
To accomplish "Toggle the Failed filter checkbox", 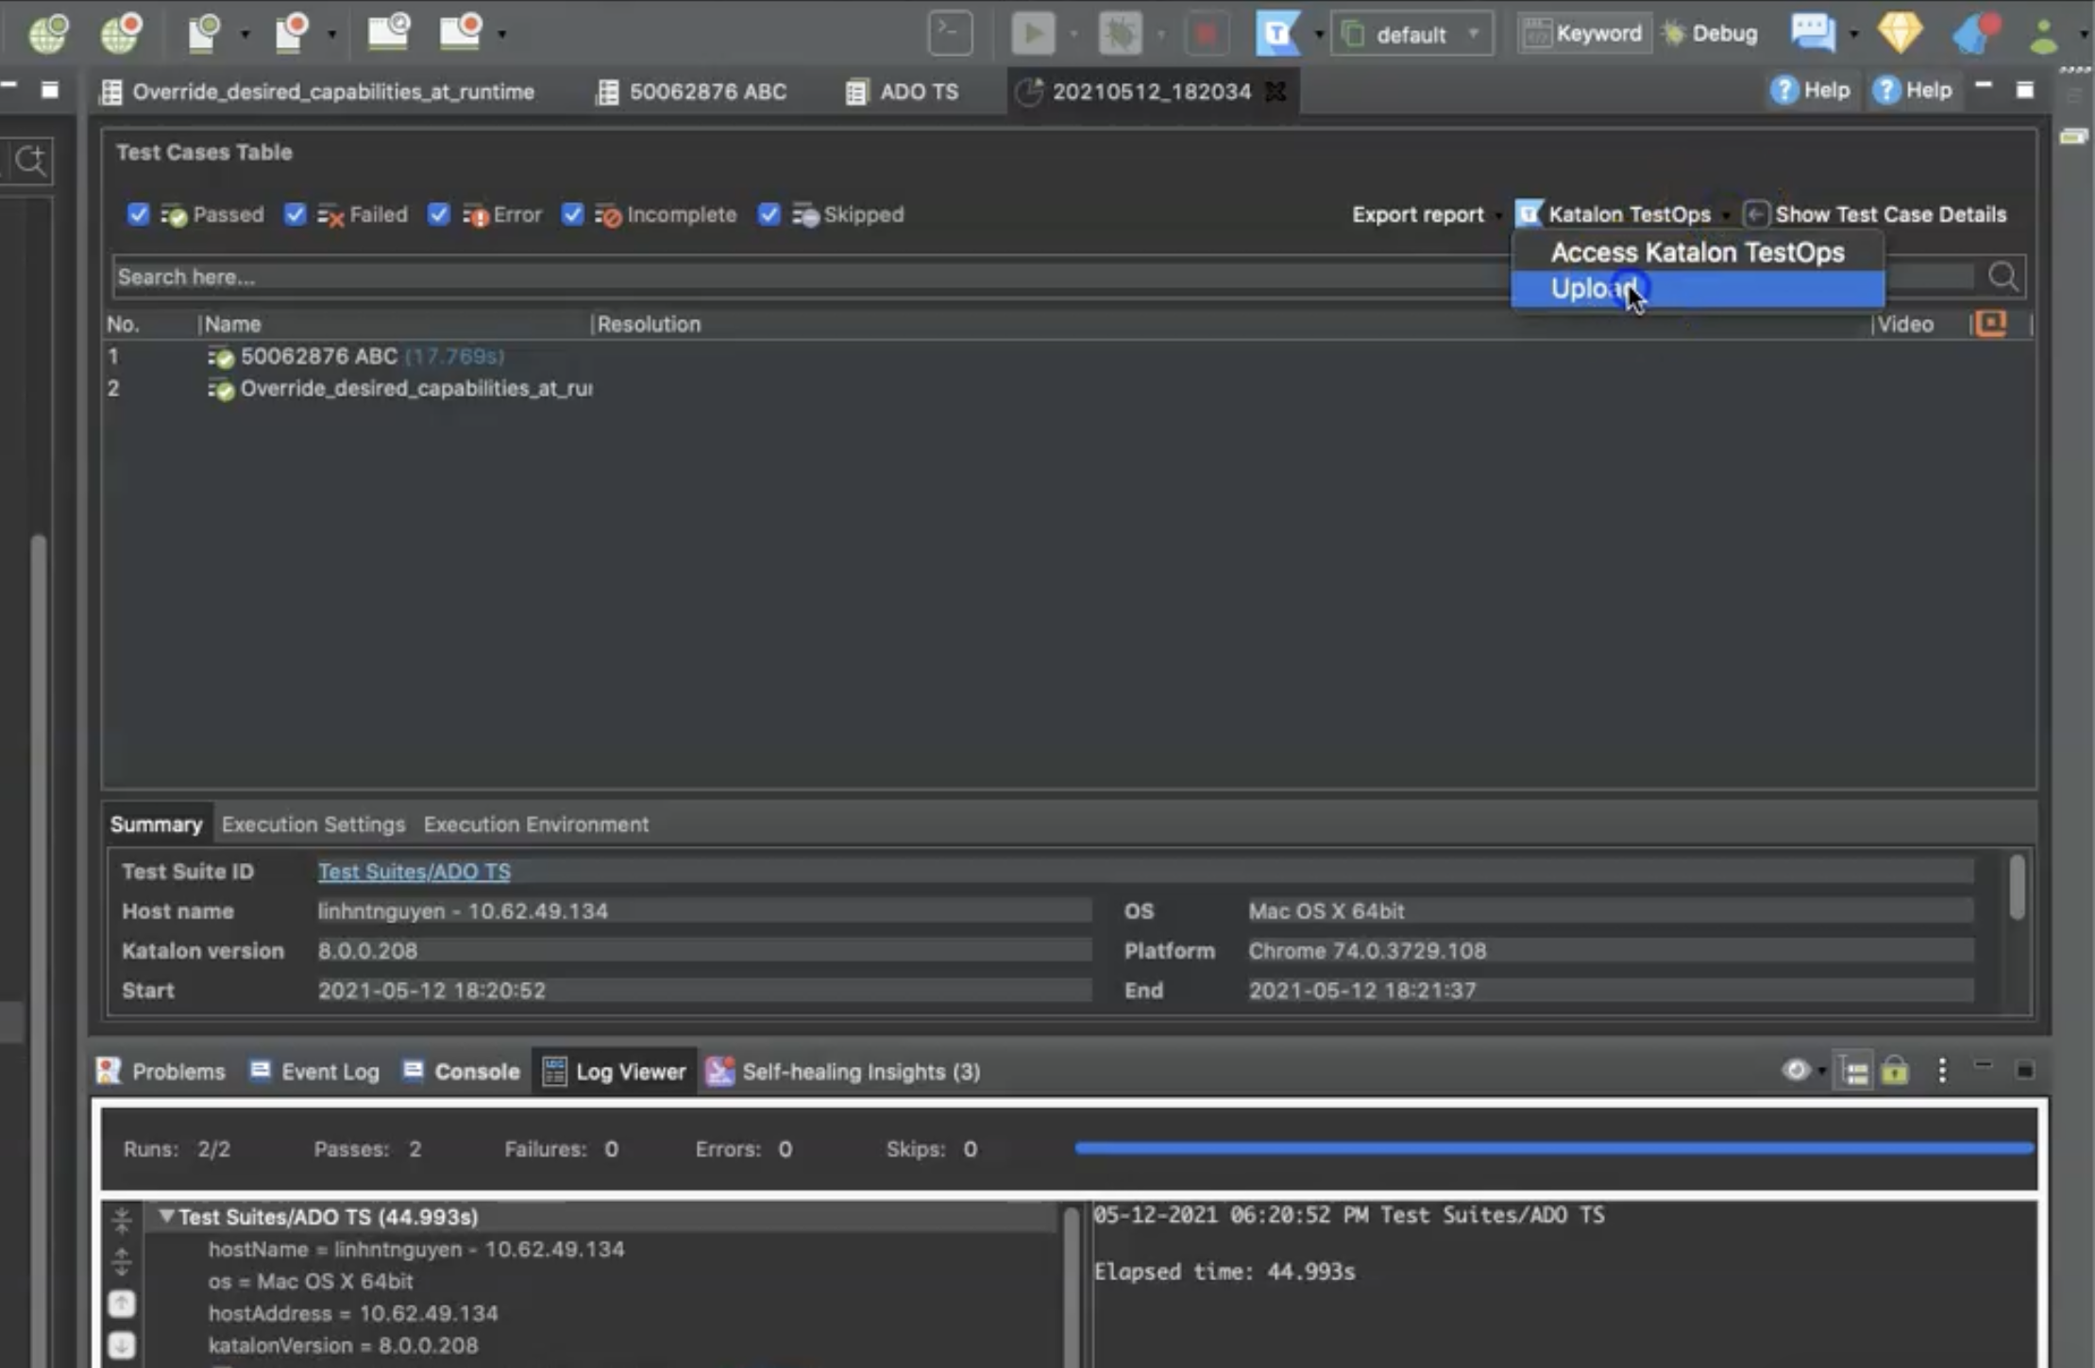I will (x=295, y=214).
